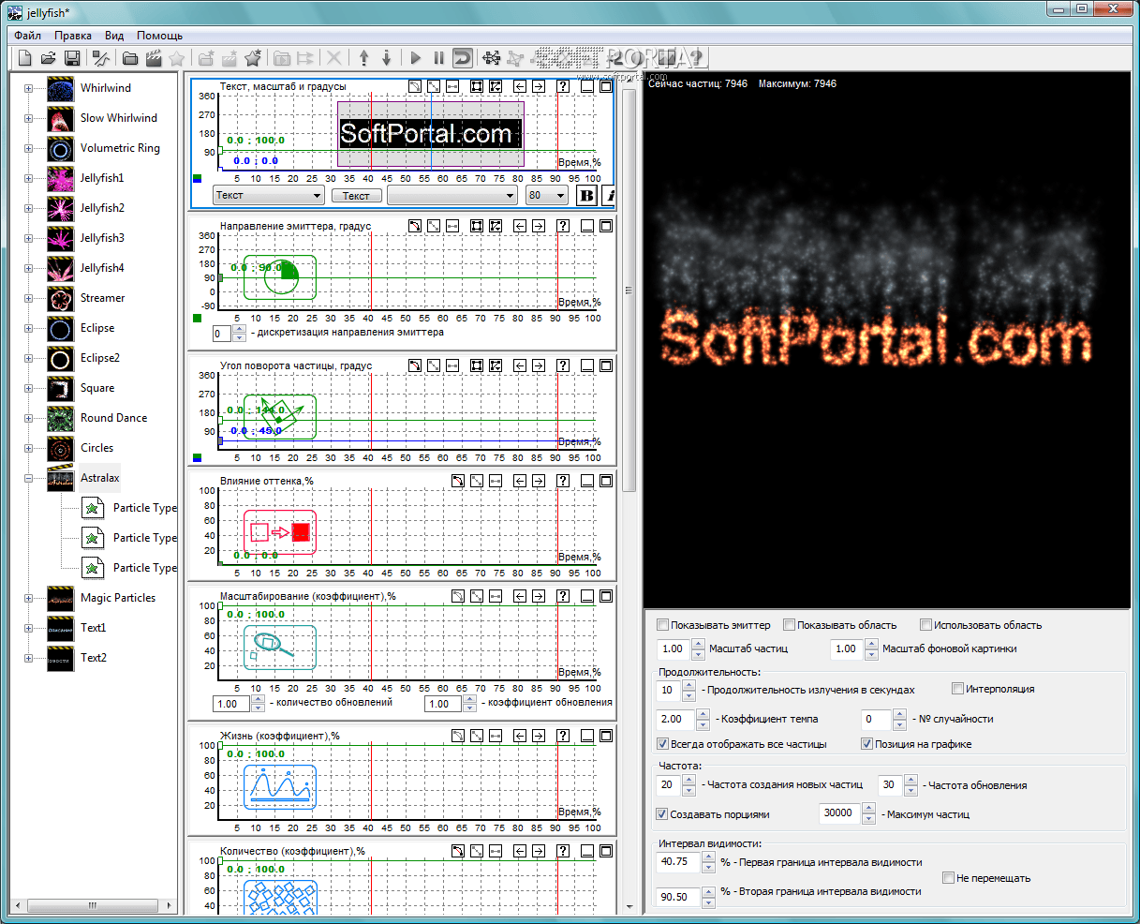Enable the 'Показывать эмиттер' checkbox
Image resolution: width=1140 pixels, height=924 pixels.
click(663, 625)
